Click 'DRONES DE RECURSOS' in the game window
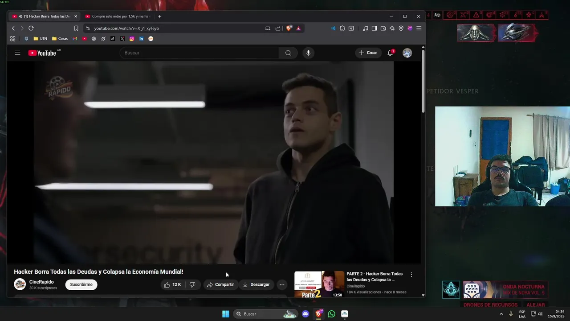This screenshot has width=570, height=321. pyautogui.click(x=490, y=305)
